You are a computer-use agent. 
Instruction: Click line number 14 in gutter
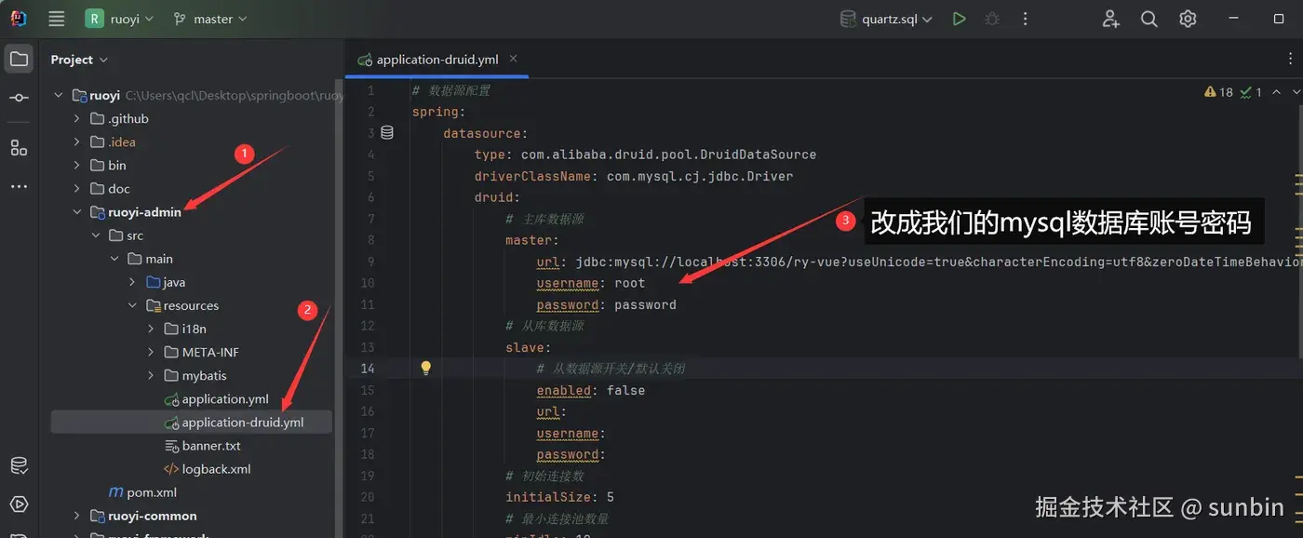368,369
